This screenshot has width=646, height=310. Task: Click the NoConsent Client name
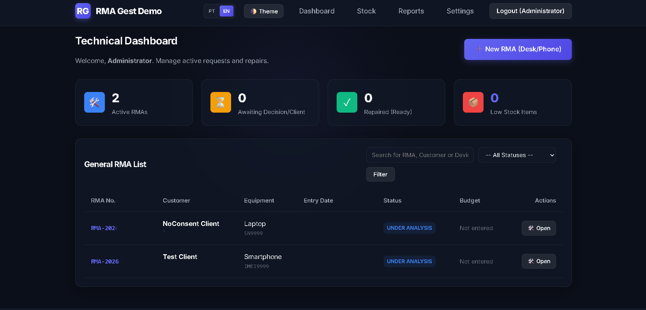[191, 224]
